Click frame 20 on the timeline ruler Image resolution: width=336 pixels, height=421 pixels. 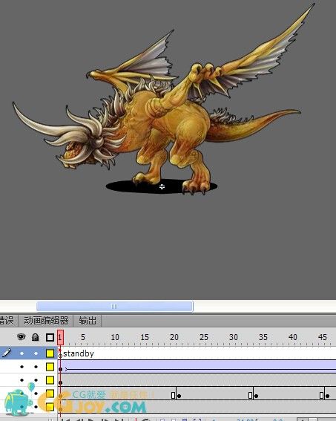(x=174, y=337)
